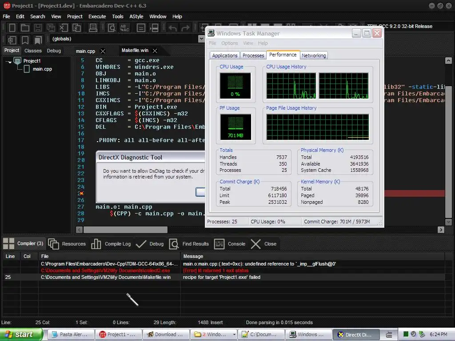The width and height of the screenshot is (455, 341).
Task: Click the C:\Docum... taskbar button
Action: pyautogui.click(x=261, y=335)
